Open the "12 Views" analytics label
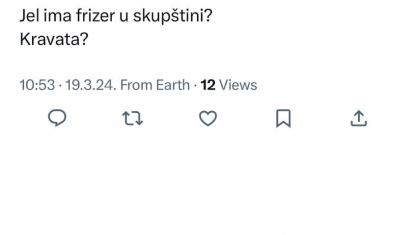The image size is (416, 235). point(229,85)
